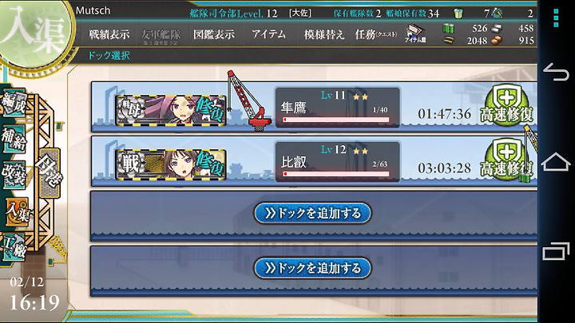Open the 任務 quest menu
The height and width of the screenshot is (323, 575).
(375, 34)
